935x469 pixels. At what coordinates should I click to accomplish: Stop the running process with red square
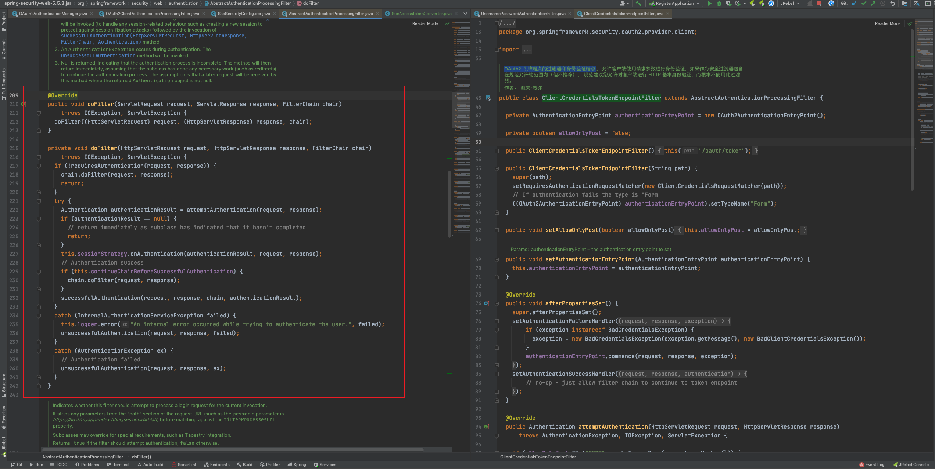tap(819, 3)
